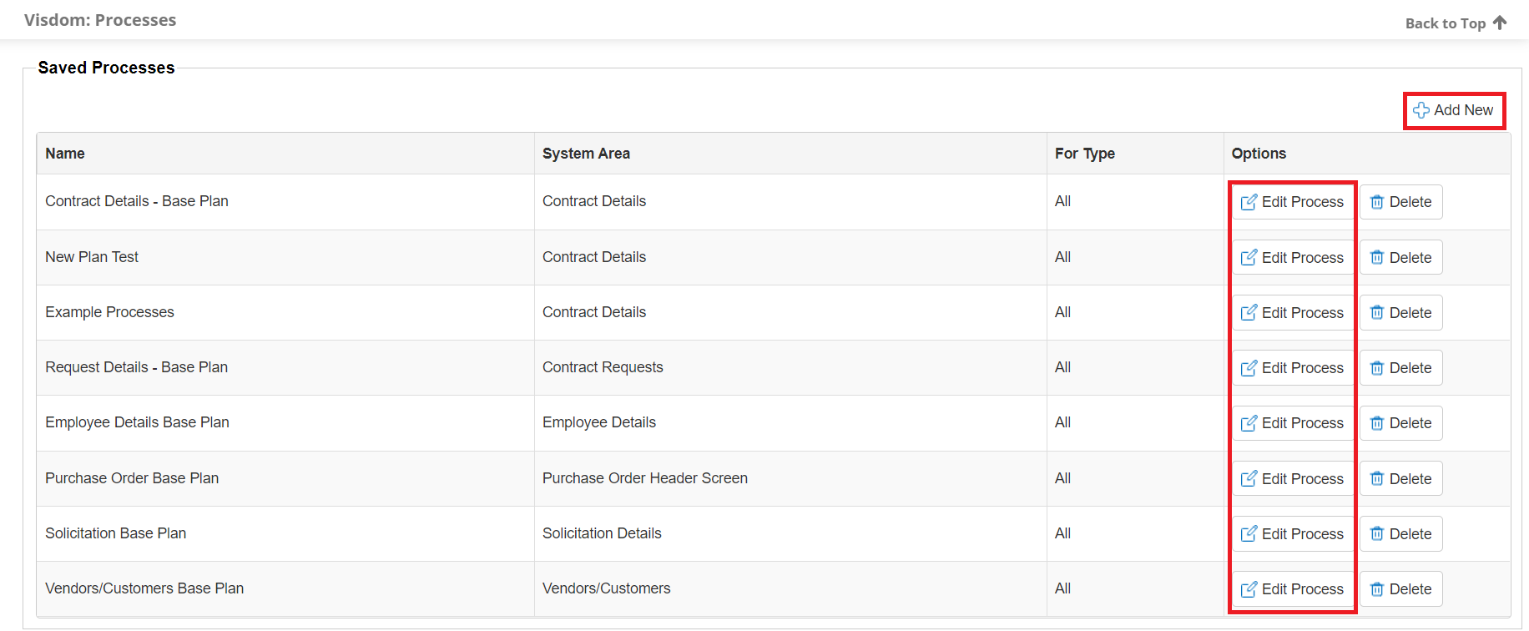1529x631 pixels.
Task: Edit Vendors/Customers Base Plan process
Action: pos(1293,589)
